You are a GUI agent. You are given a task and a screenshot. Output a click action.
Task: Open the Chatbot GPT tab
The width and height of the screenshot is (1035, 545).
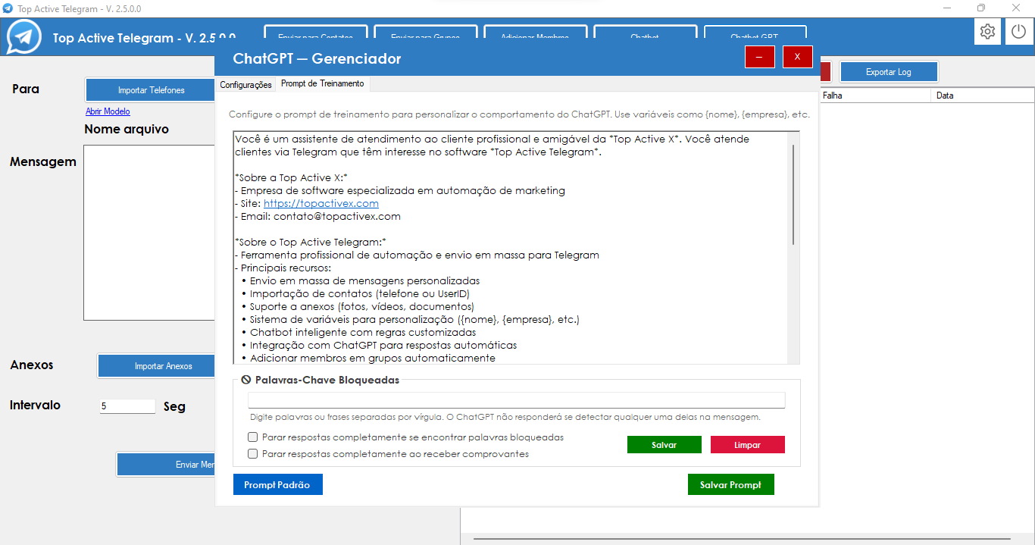[755, 33]
